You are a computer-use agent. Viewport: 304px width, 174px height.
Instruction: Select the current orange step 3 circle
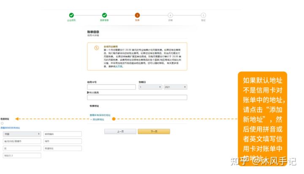pos(137,15)
